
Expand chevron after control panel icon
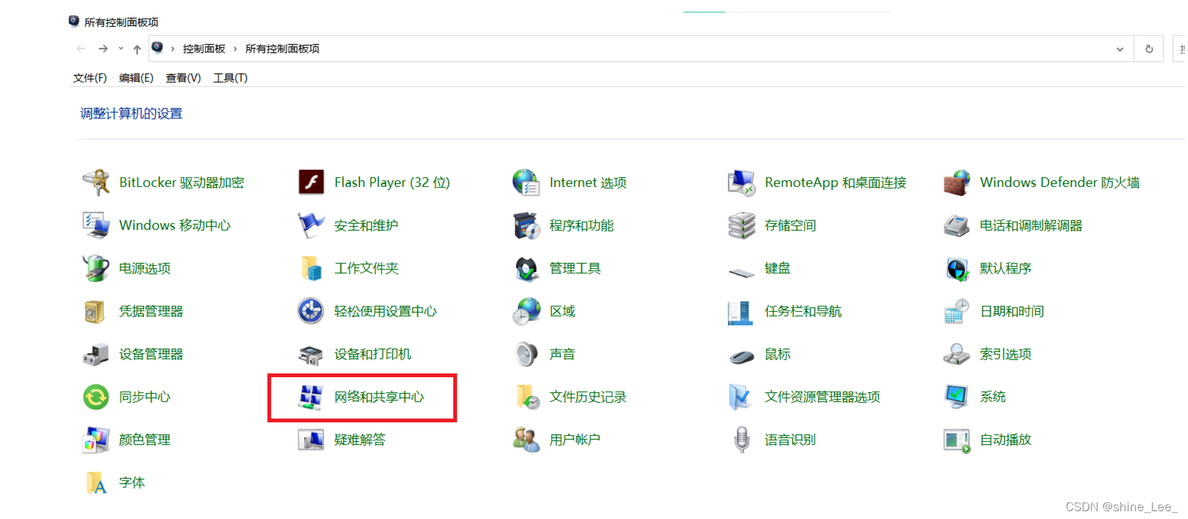(x=173, y=49)
